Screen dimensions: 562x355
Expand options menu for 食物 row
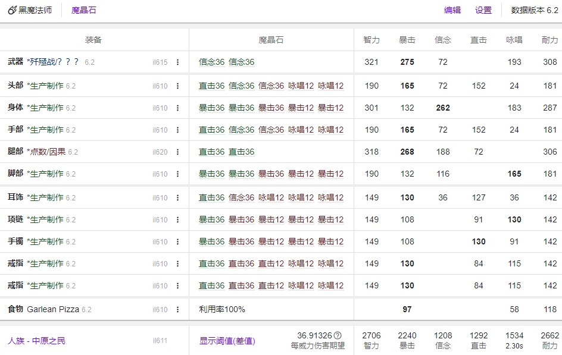177,310
